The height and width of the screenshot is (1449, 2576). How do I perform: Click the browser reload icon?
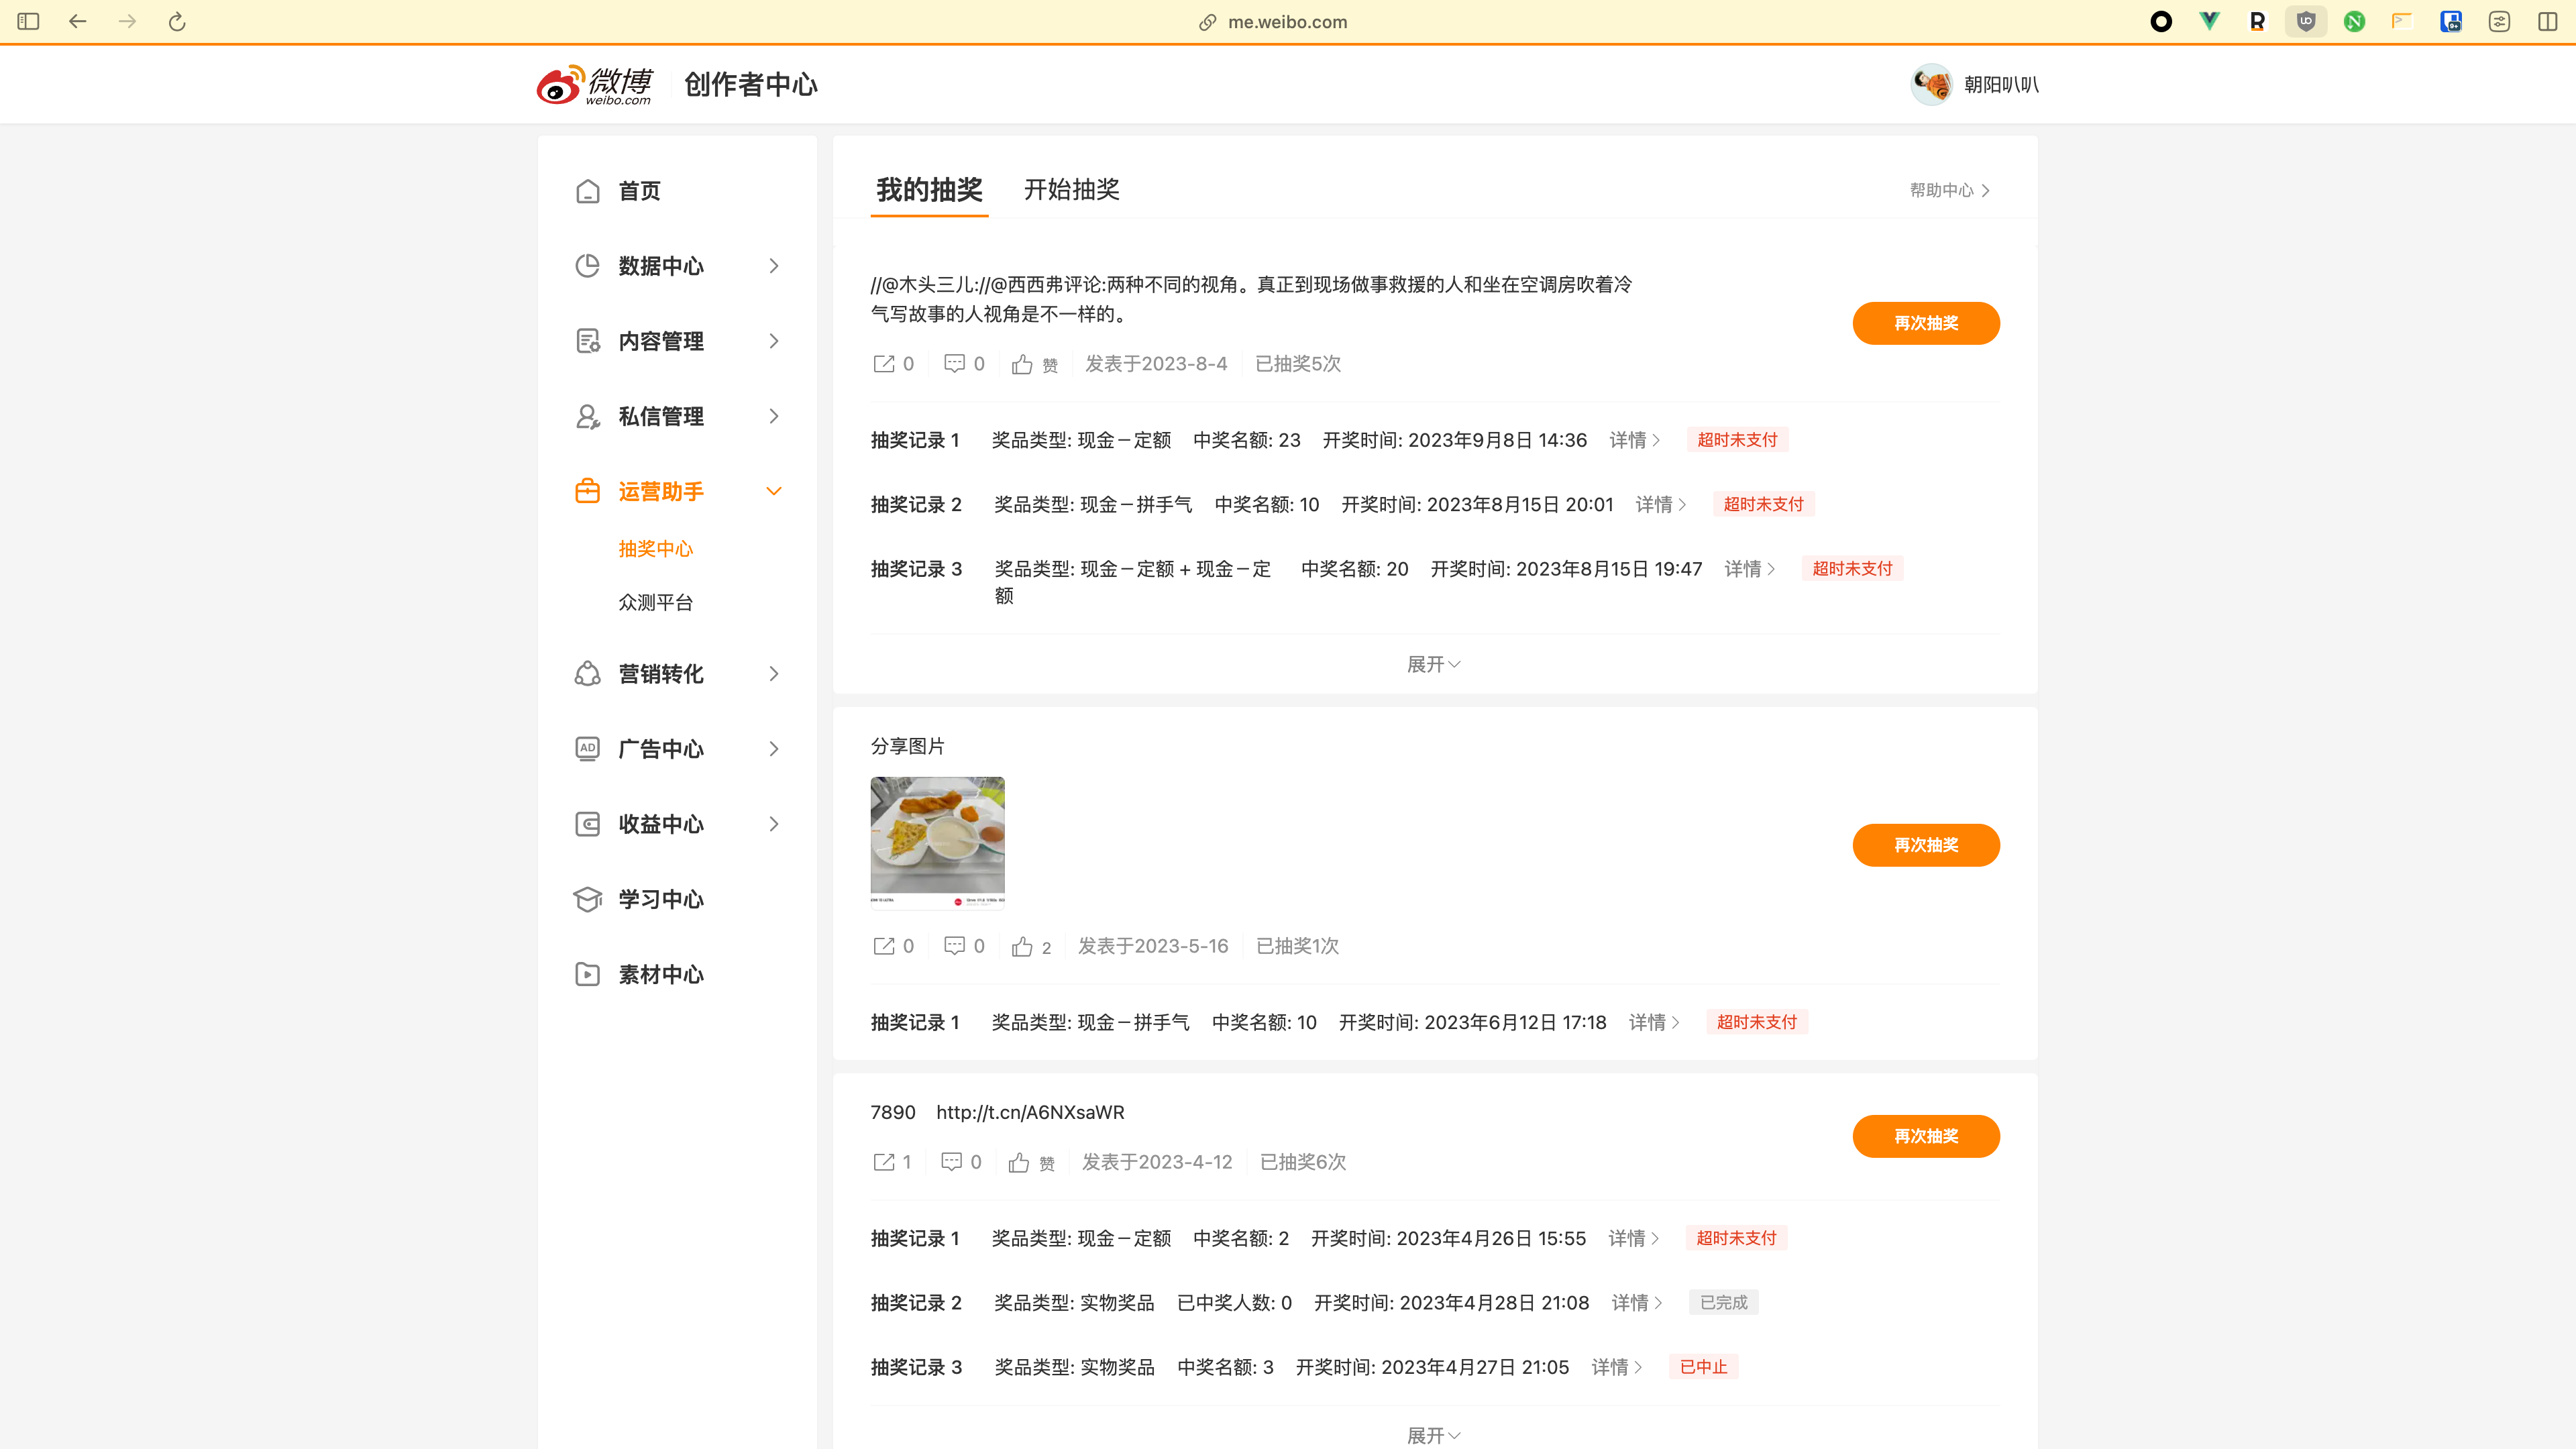point(177,21)
